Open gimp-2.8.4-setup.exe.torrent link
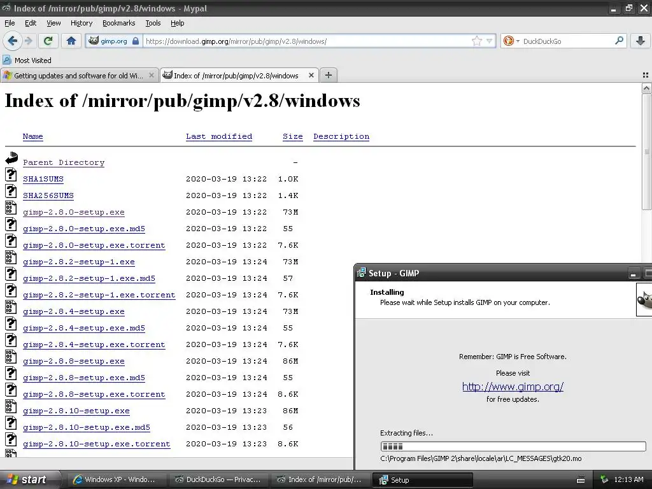 click(94, 344)
